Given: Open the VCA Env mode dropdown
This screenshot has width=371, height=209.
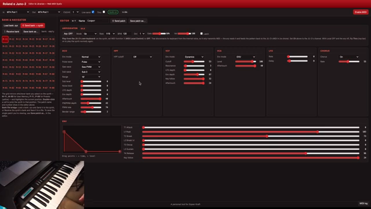Looking at the screenshot, I should point(246,57).
